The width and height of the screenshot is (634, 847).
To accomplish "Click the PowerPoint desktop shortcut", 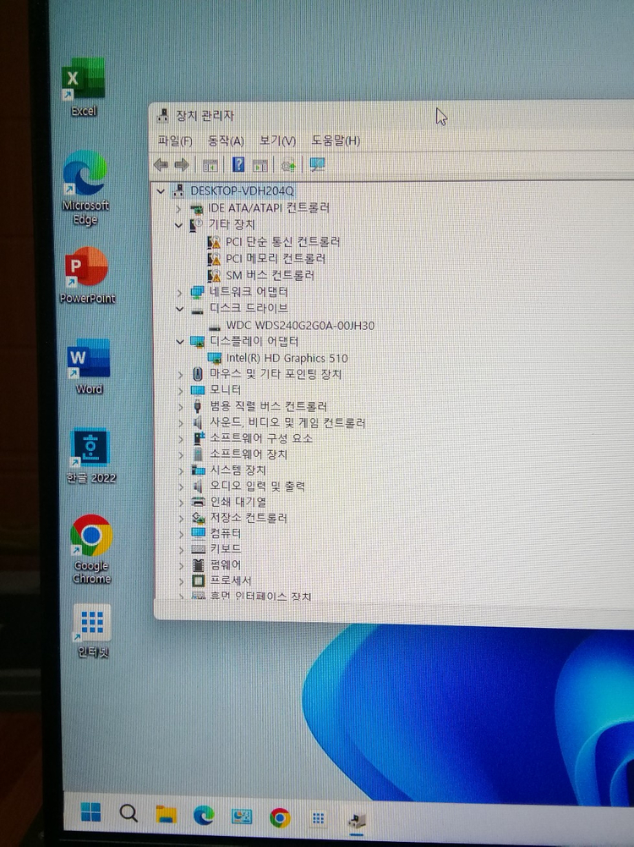I will [87, 276].
